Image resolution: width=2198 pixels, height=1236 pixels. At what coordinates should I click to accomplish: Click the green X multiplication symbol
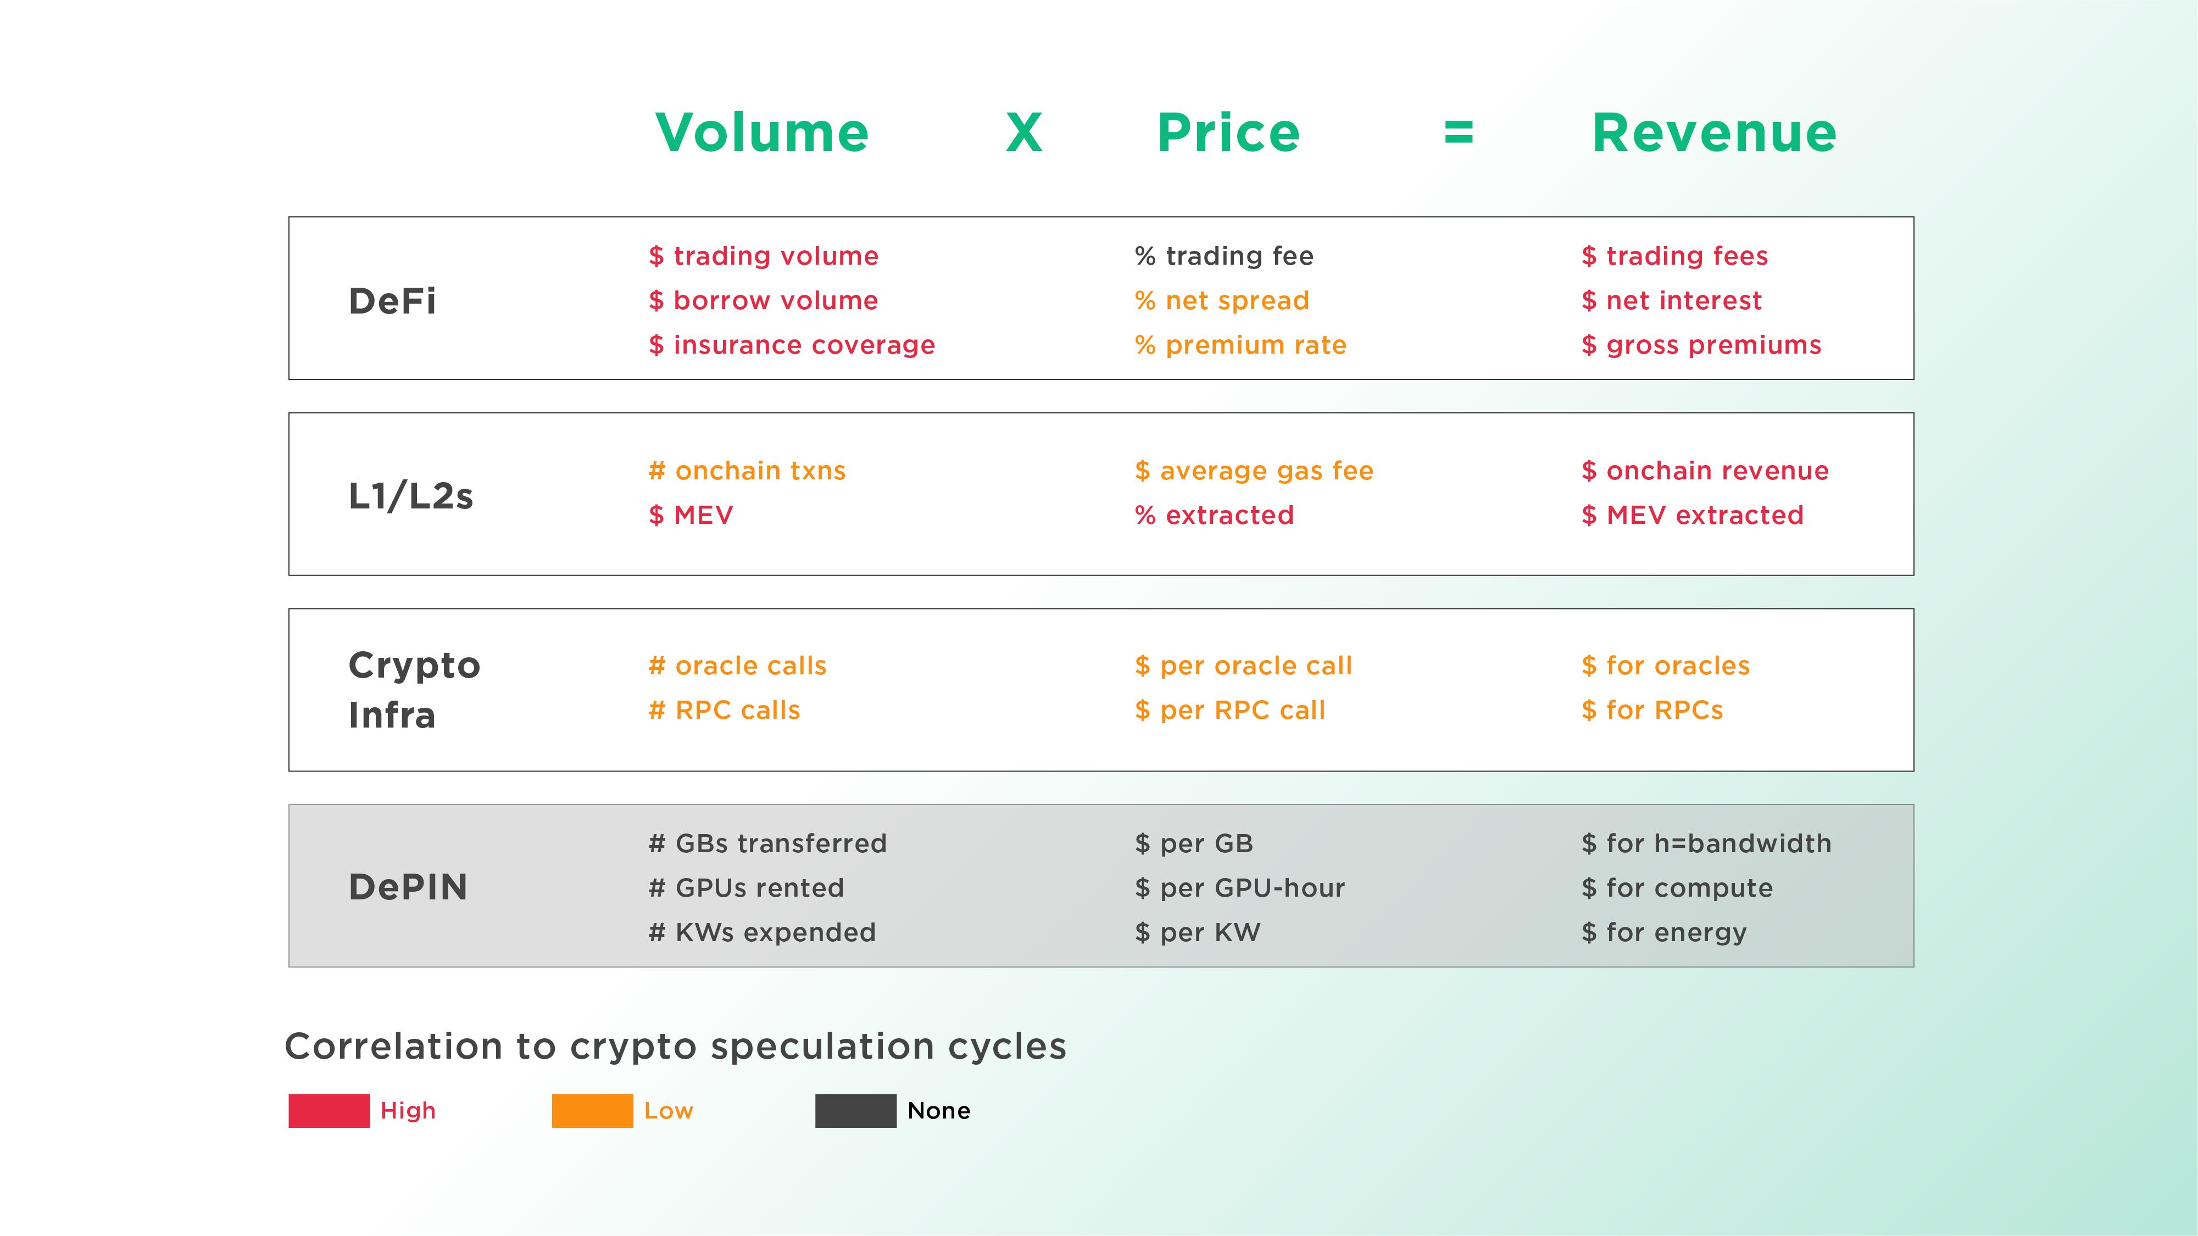pos(1024,133)
